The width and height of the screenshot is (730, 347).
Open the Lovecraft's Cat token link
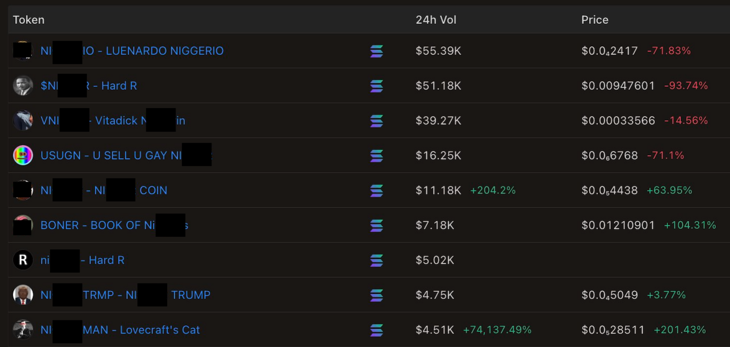(159, 330)
